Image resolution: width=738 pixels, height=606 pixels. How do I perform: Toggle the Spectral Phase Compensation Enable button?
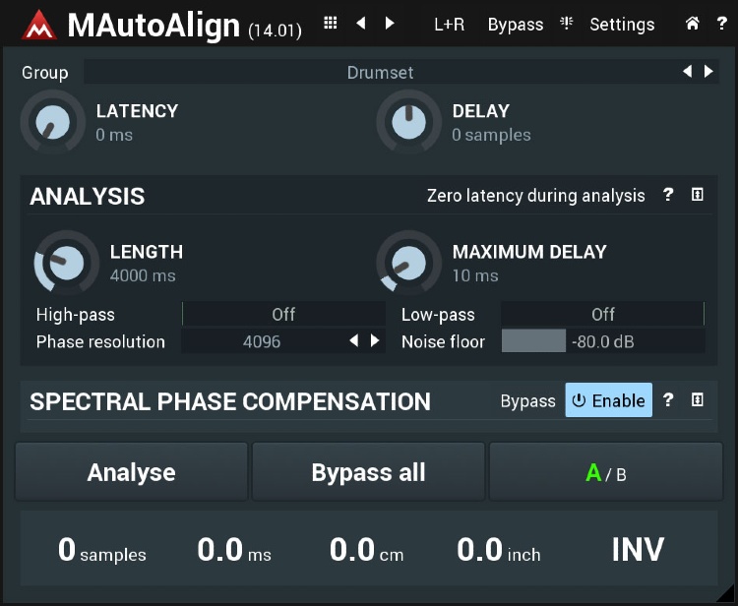pos(608,400)
